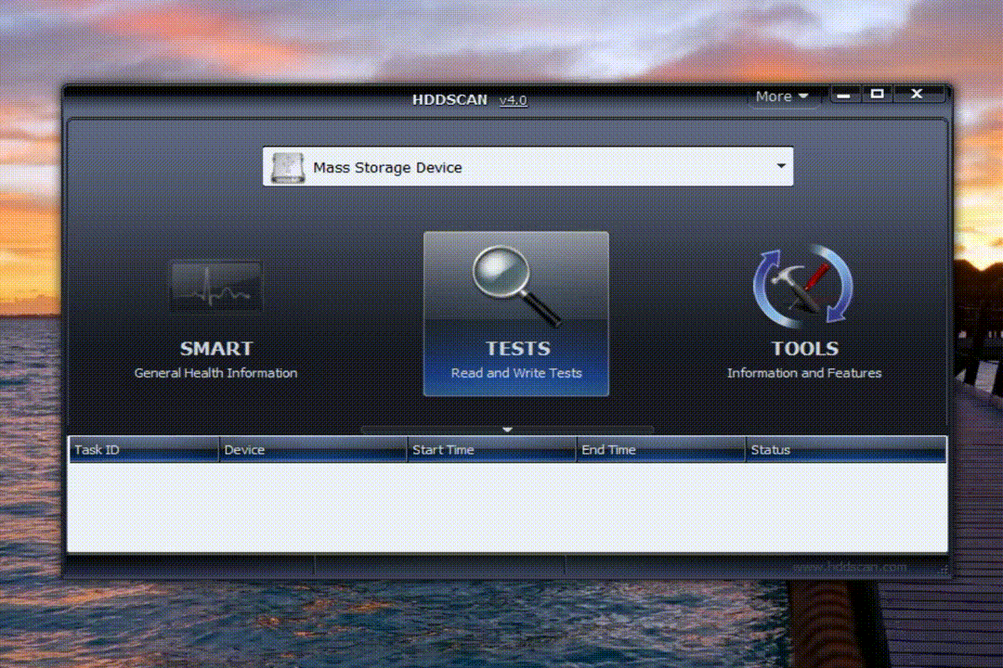This screenshot has height=668, width=1003.
Task: Expand the Mass Storage Device dropdown arrow
Action: [x=781, y=166]
